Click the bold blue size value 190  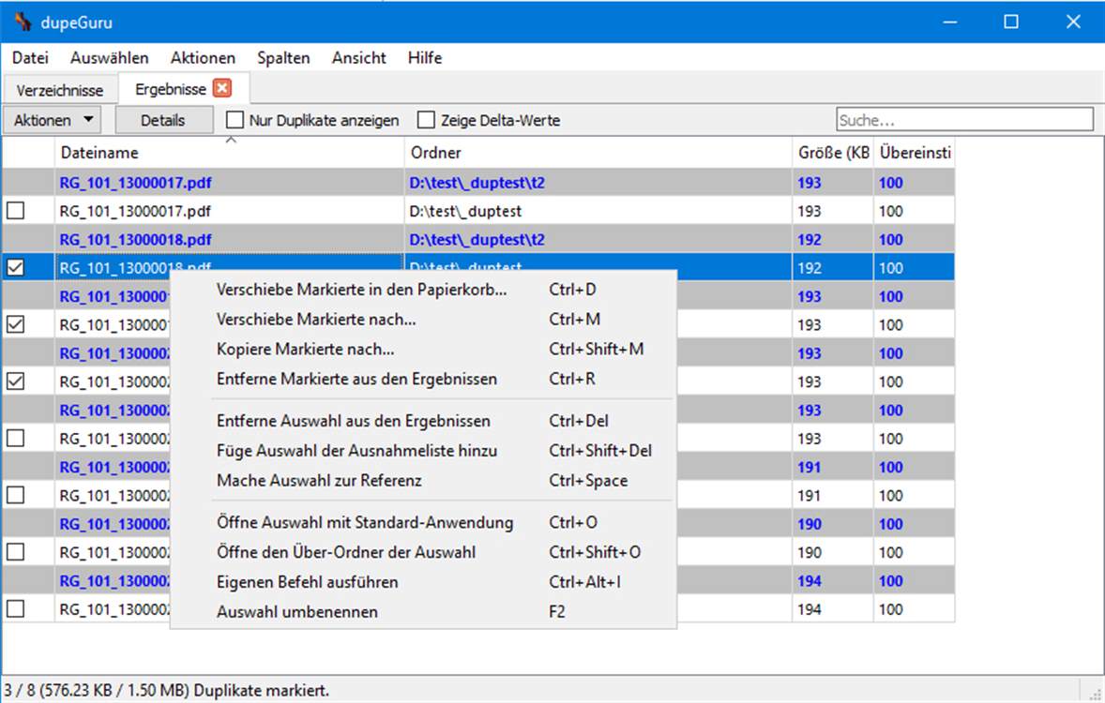pos(809,524)
